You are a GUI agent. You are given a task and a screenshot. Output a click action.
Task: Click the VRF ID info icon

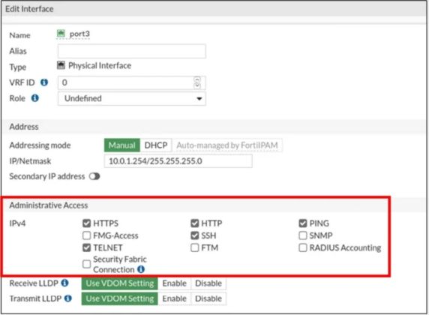tap(44, 82)
